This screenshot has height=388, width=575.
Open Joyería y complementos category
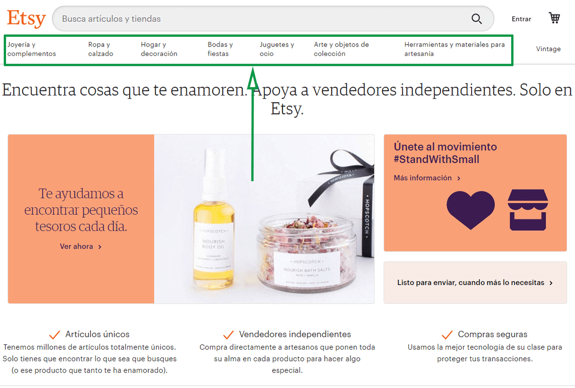(32, 49)
